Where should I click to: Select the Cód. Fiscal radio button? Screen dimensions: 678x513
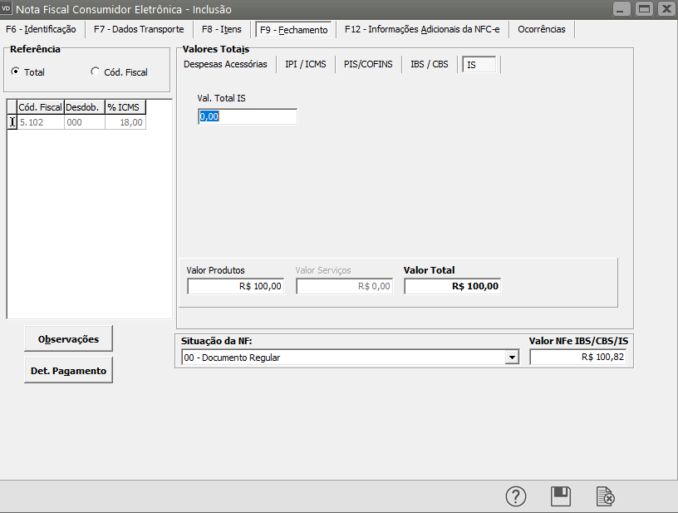[95, 72]
